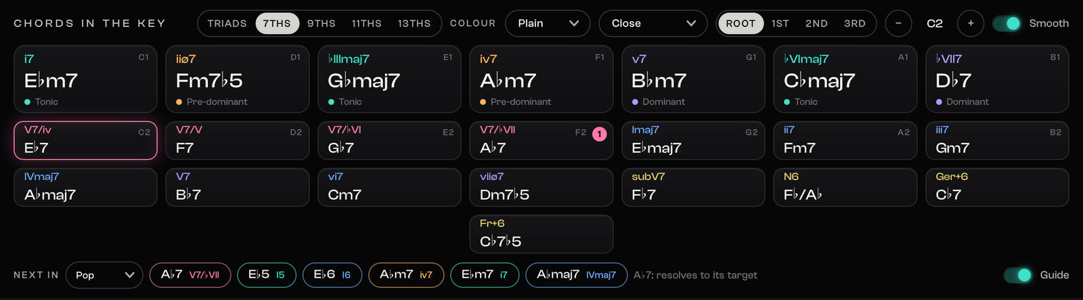Click the 'resolves to its target' hint
The image size is (1083, 300).
click(x=695, y=275)
